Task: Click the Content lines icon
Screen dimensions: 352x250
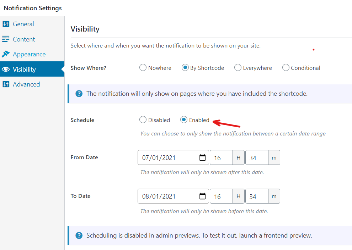Action: tap(6, 39)
